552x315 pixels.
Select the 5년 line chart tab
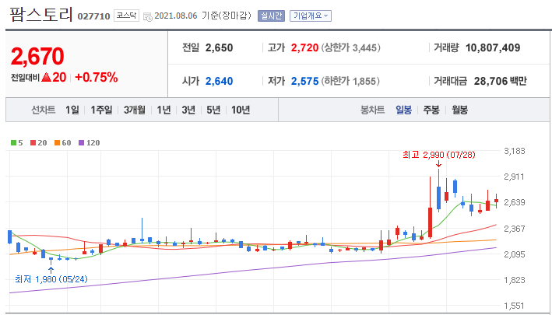point(213,110)
